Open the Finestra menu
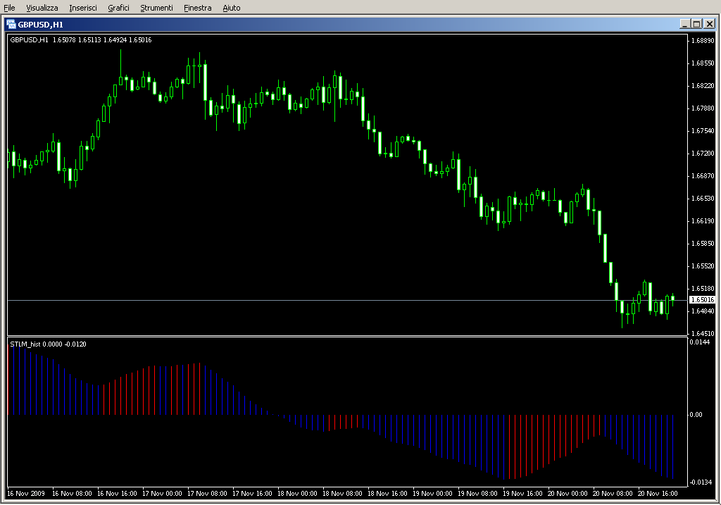Image resolution: width=721 pixels, height=505 pixels. [x=197, y=8]
